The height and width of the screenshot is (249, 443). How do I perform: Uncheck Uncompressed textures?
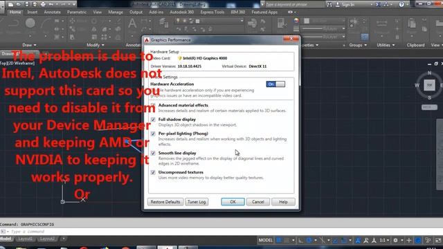coord(153,172)
